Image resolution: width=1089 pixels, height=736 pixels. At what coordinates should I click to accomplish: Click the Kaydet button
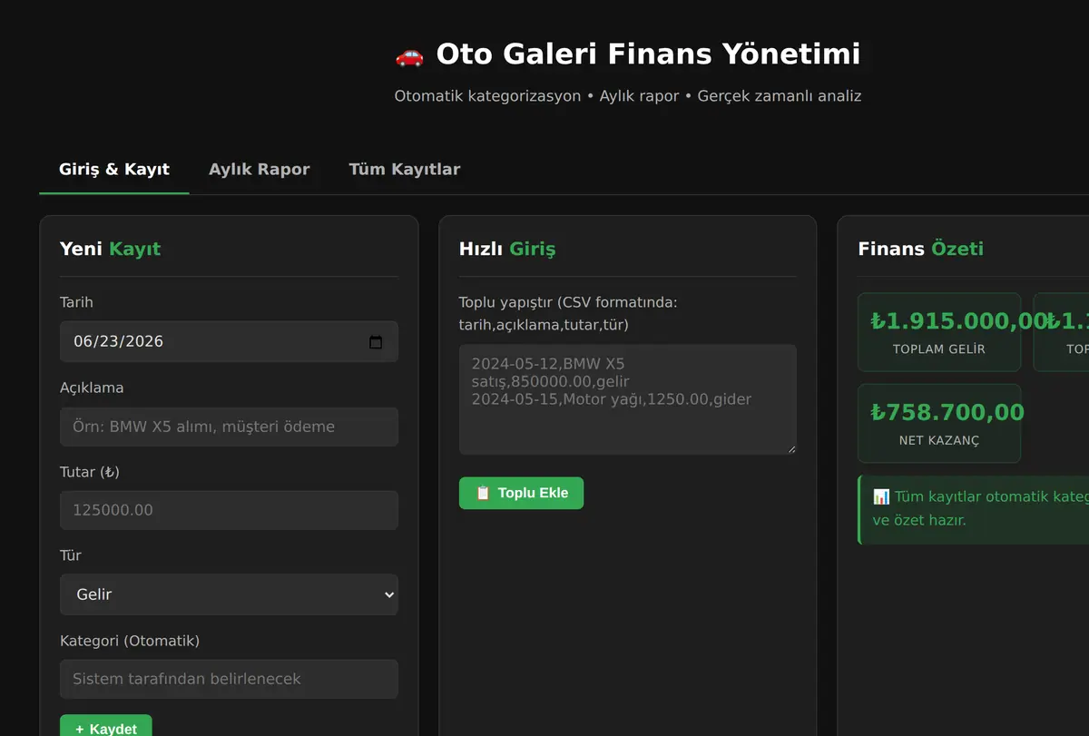[x=106, y=728]
